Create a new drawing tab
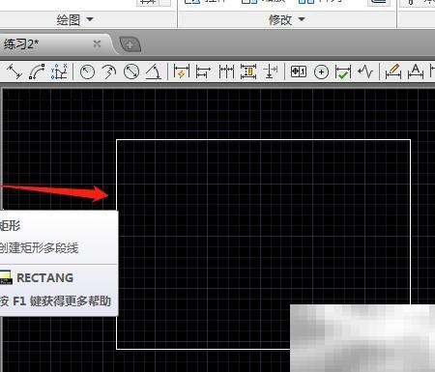The image size is (435, 372). [130, 44]
